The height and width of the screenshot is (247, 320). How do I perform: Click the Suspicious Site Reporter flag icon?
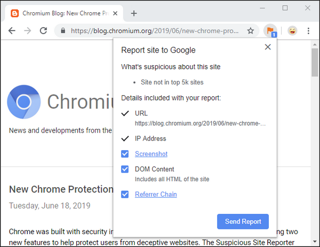click(270, 31)
